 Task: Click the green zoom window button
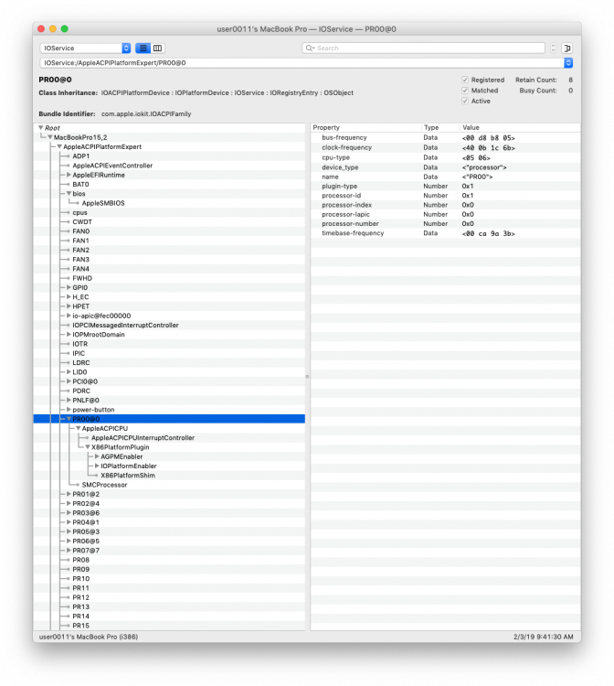65,29
